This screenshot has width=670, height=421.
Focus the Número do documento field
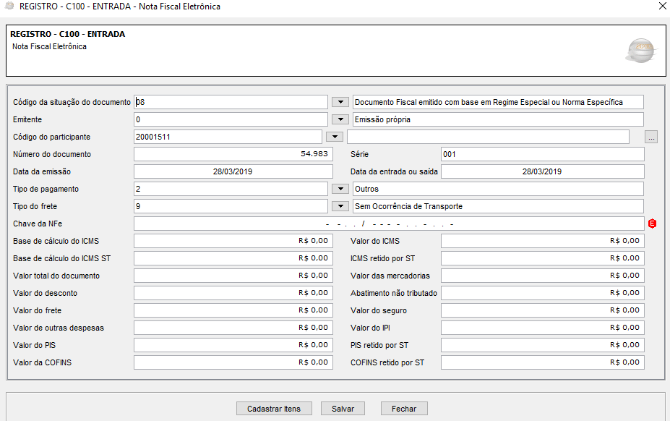pyautogui.click(x=232, y=154)
